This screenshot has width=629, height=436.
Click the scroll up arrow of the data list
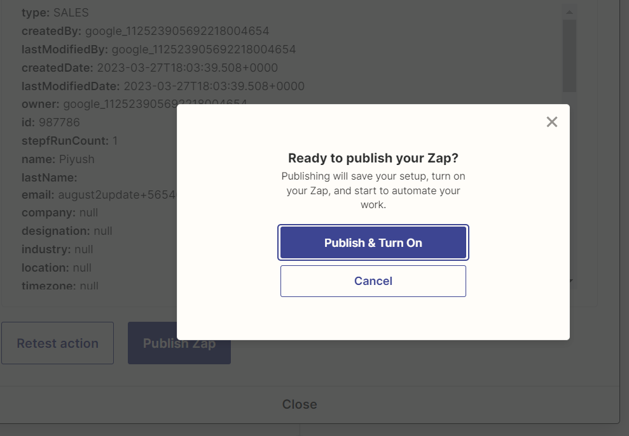(569, 12)
